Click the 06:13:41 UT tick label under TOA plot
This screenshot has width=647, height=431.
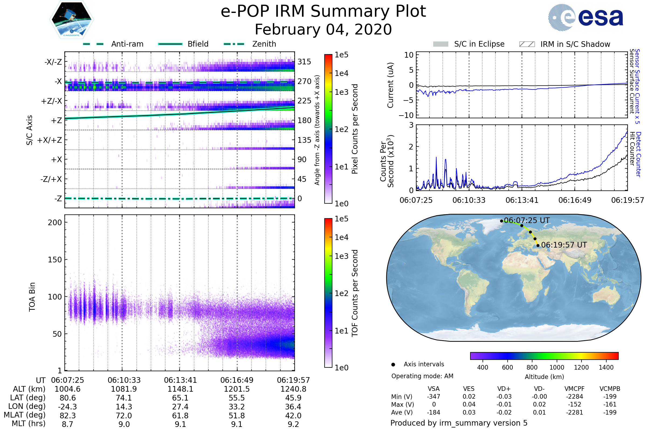pos(180,380)
